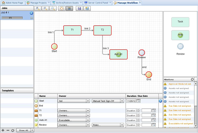
Task: Click the T1 due date input field
Action: coord(147,111)
